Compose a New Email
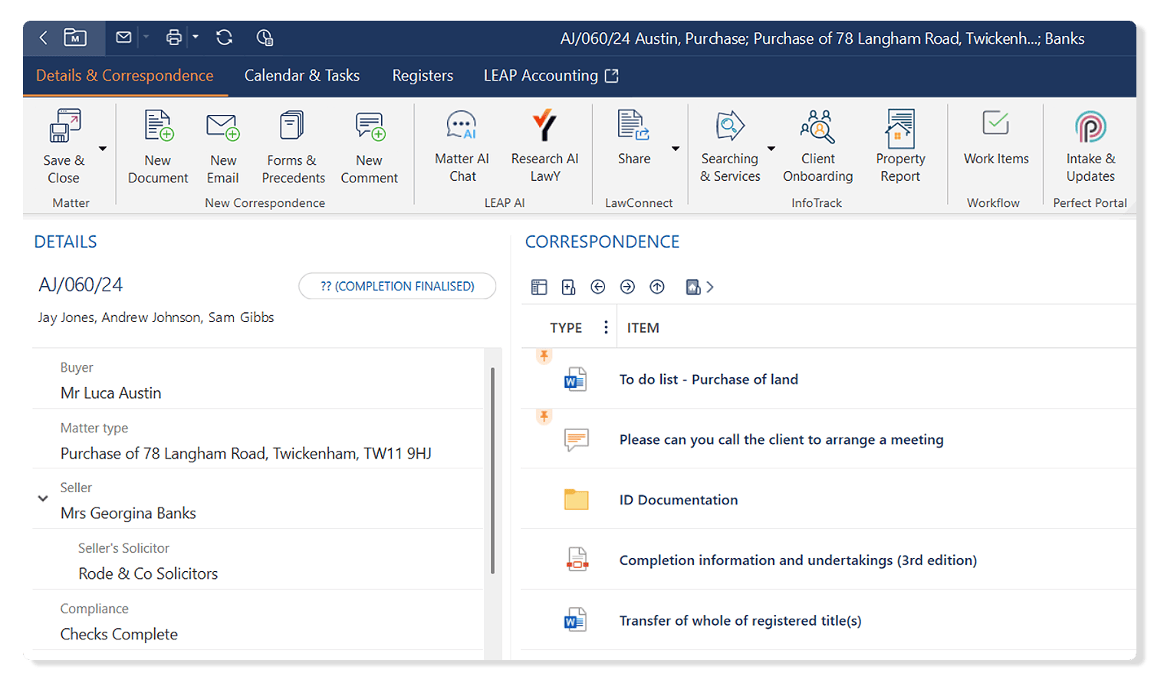This screenshot has width=1164, height=690. [x=223, y=147]
